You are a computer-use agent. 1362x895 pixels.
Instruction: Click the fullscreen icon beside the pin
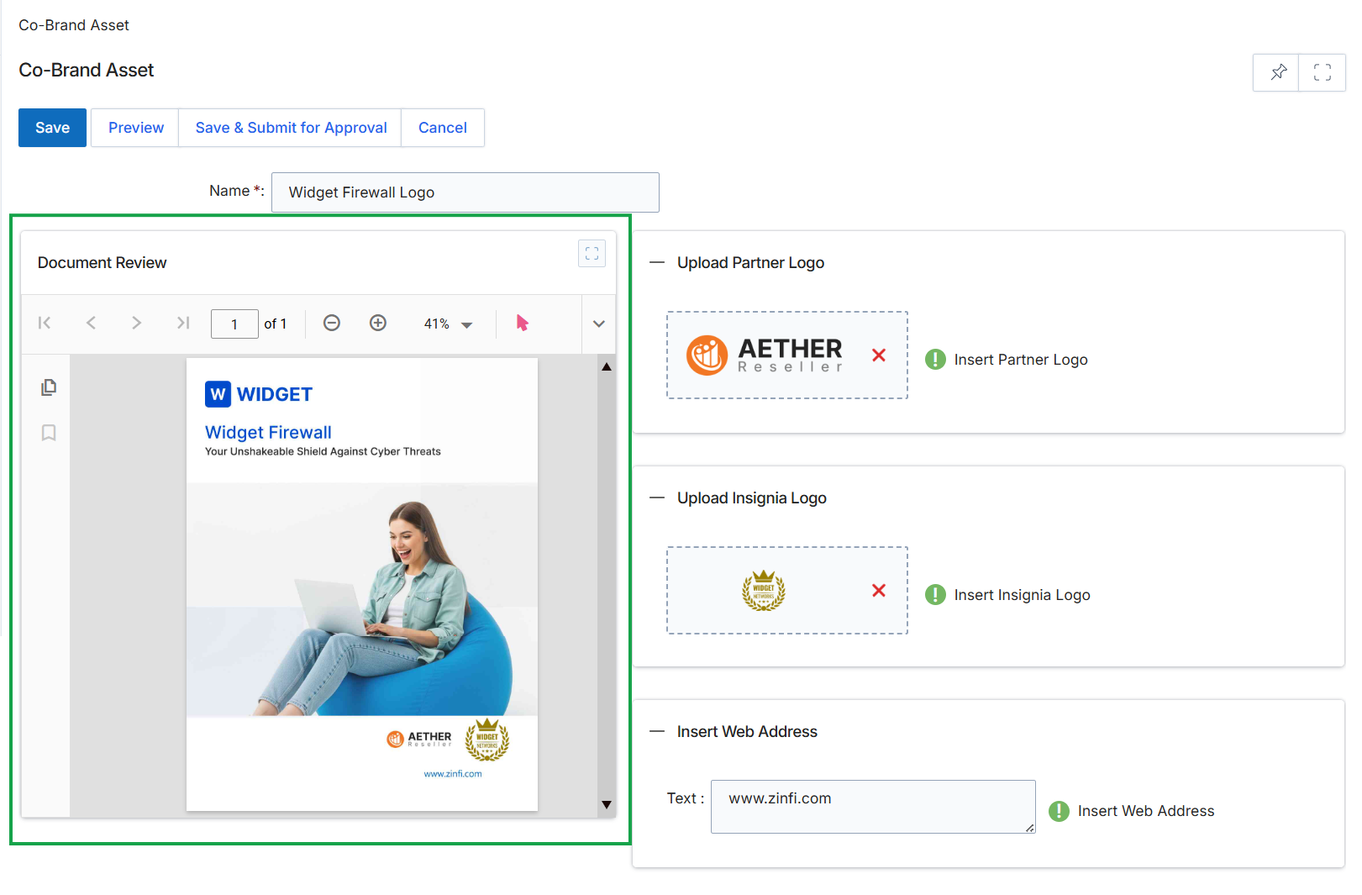(1322, 72)
